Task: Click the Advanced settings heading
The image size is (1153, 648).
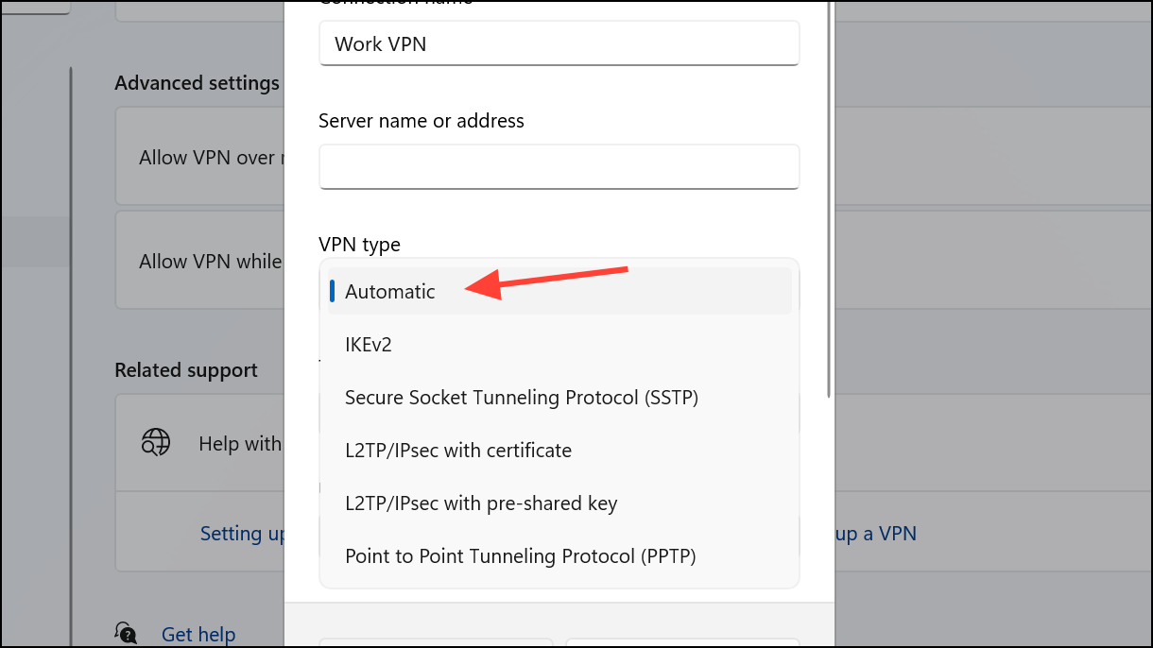Action: click(196, 83)
